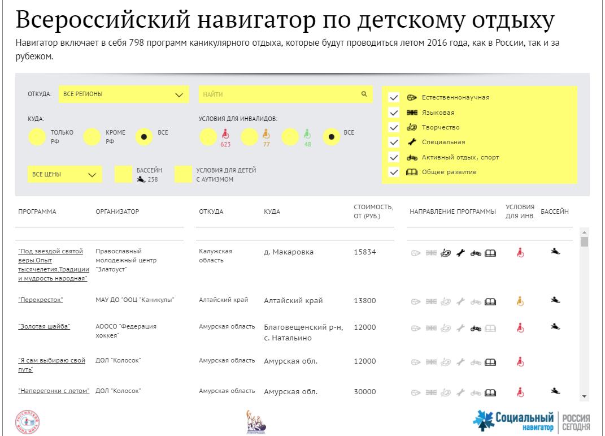This screenshot has width=605, height=436.
Task: Sort by the Откуда column header
Action: click(211, 211)
